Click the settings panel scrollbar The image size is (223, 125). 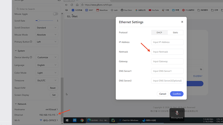tap(62, 99)
